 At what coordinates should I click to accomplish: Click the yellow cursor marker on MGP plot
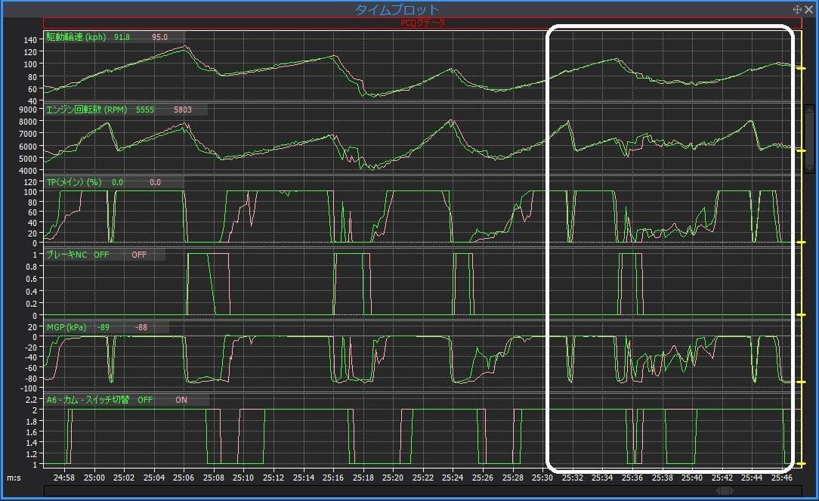[x=800, y=382]
